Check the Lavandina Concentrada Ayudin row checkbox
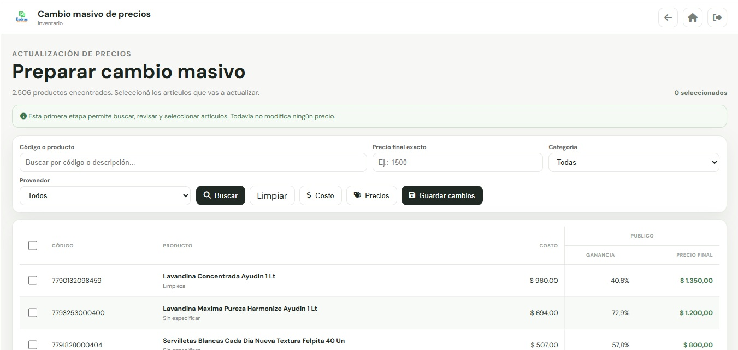Viewport: 738px width, 350px height. [x=33, y=281]
